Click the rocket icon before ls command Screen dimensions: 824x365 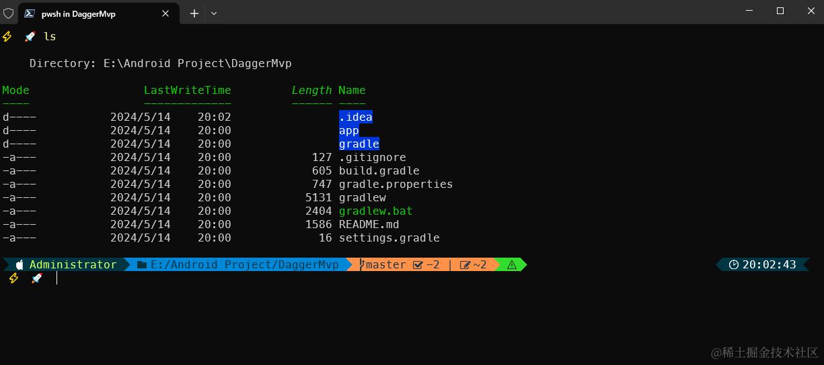(30, 37)
